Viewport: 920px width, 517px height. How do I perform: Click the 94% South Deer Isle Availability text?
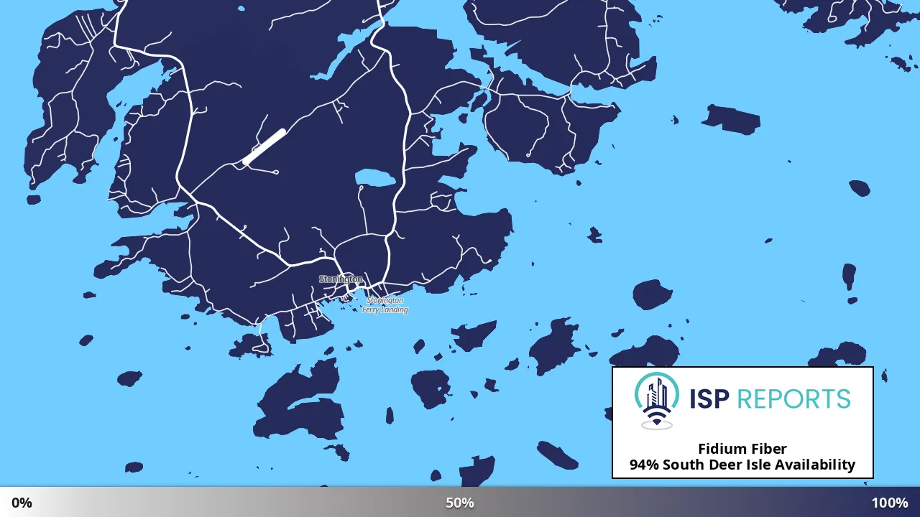click(742, 465)
